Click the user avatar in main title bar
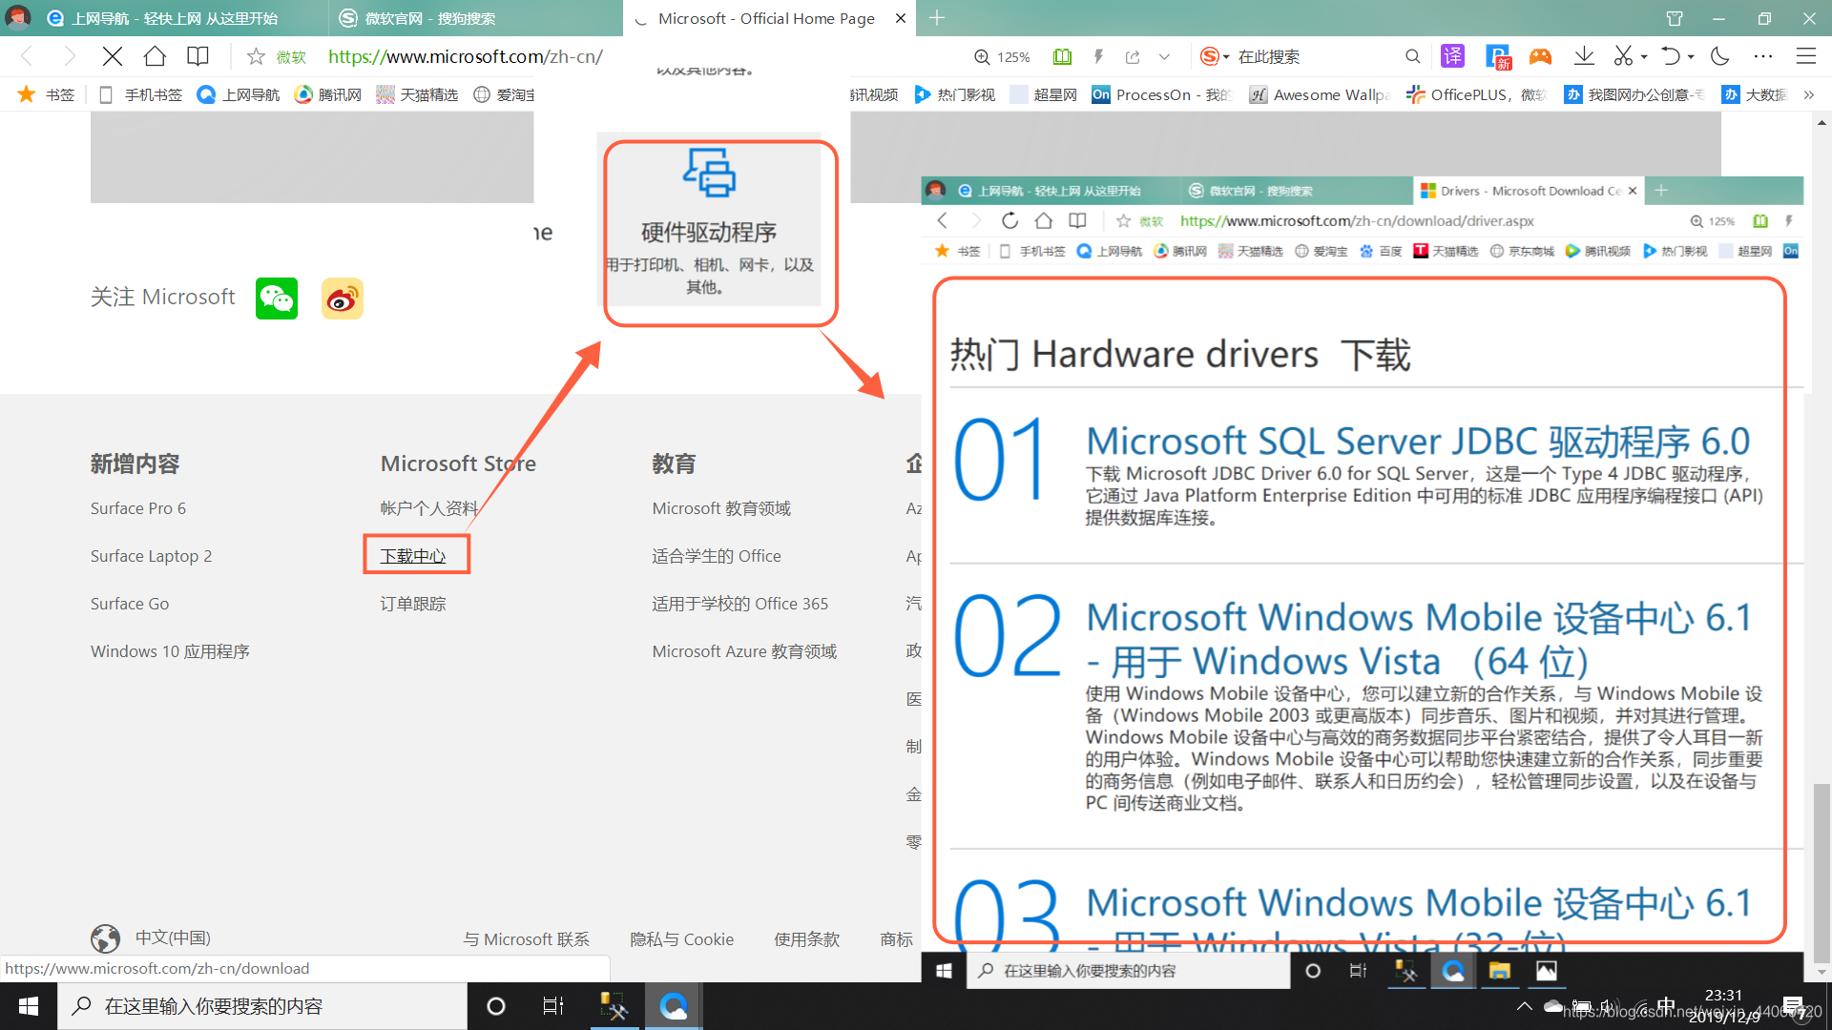The width and height of the screenshot is (1832, 1030). (18, 17)
